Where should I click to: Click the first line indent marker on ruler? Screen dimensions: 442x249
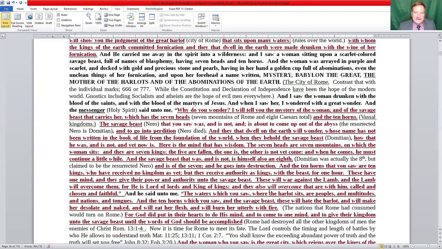point(74,35)
